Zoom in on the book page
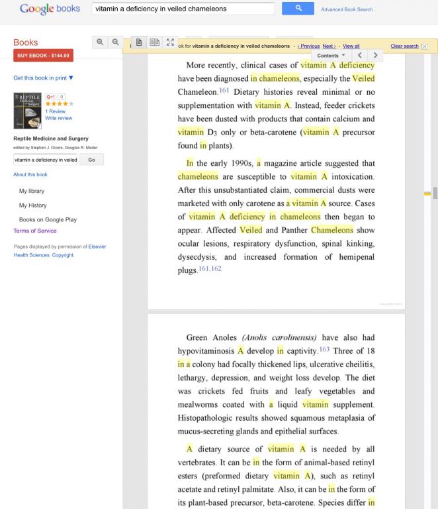 tap(100, 42)
